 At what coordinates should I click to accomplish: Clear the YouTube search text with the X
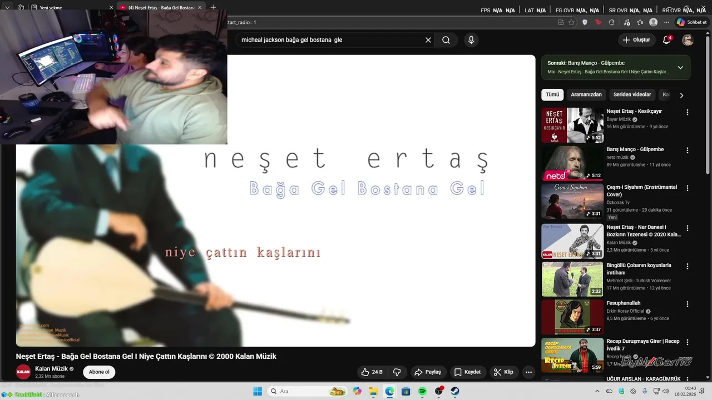click(x=428, y=40)
